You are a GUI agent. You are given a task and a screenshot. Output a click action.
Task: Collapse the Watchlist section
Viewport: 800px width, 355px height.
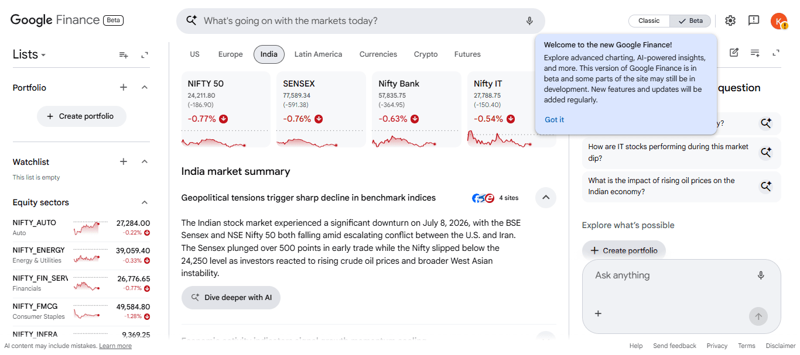[145, 161]
